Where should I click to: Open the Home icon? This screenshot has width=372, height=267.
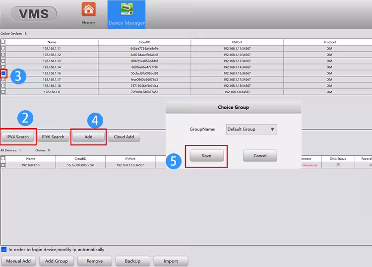click(88, 9)
